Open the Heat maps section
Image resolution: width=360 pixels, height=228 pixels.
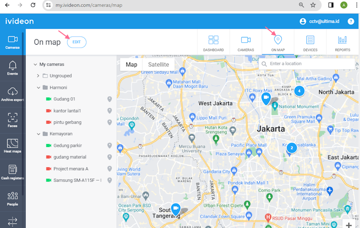[12, 146]
